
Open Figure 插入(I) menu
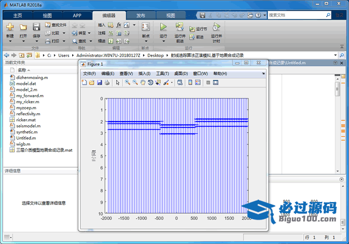[144, 74]
